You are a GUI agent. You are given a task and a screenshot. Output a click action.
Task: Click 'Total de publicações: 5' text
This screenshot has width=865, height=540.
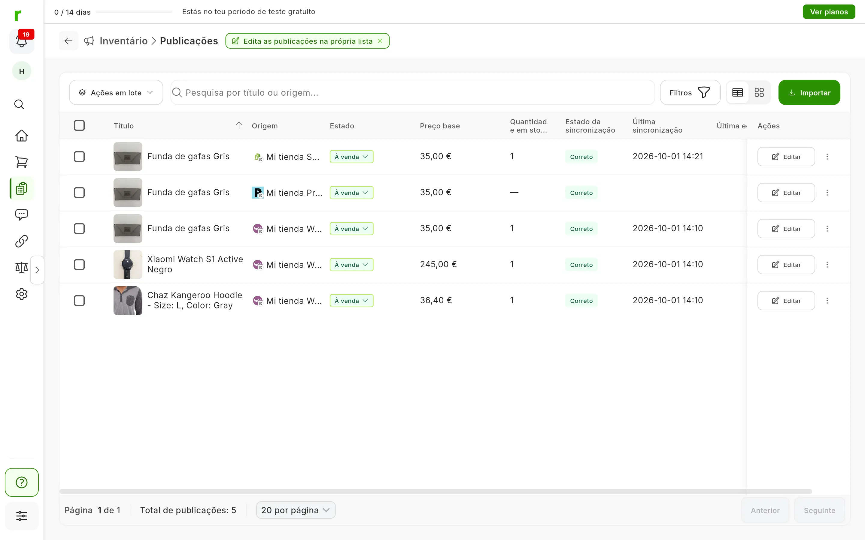click(x=188, y=510)
